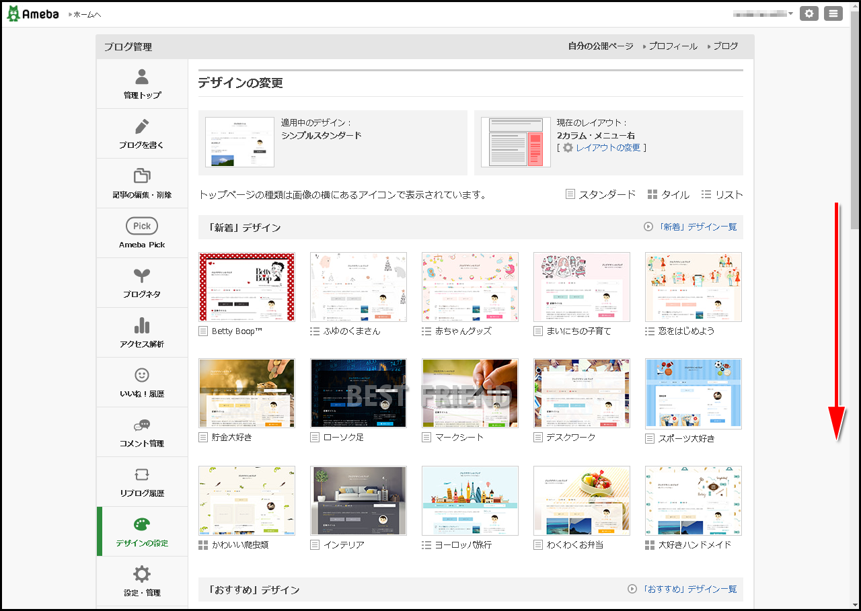Click the 赤ちゃんグッズ design name
Image resolution: width=861 pixels, height=611 pixels.
click(x=463, y=331)
